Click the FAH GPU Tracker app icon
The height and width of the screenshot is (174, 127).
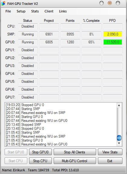tap(3, 3)
